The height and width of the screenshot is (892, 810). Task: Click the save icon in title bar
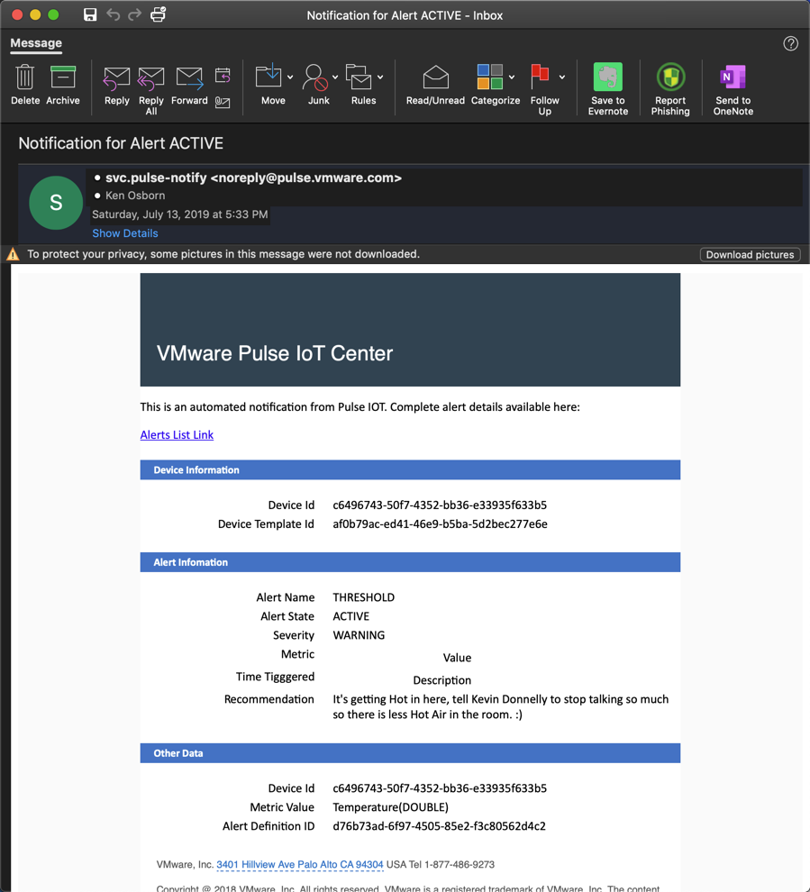(x=90, y=14)
